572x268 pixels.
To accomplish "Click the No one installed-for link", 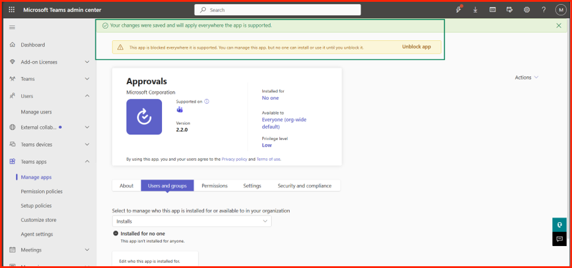I will [270, 98].
